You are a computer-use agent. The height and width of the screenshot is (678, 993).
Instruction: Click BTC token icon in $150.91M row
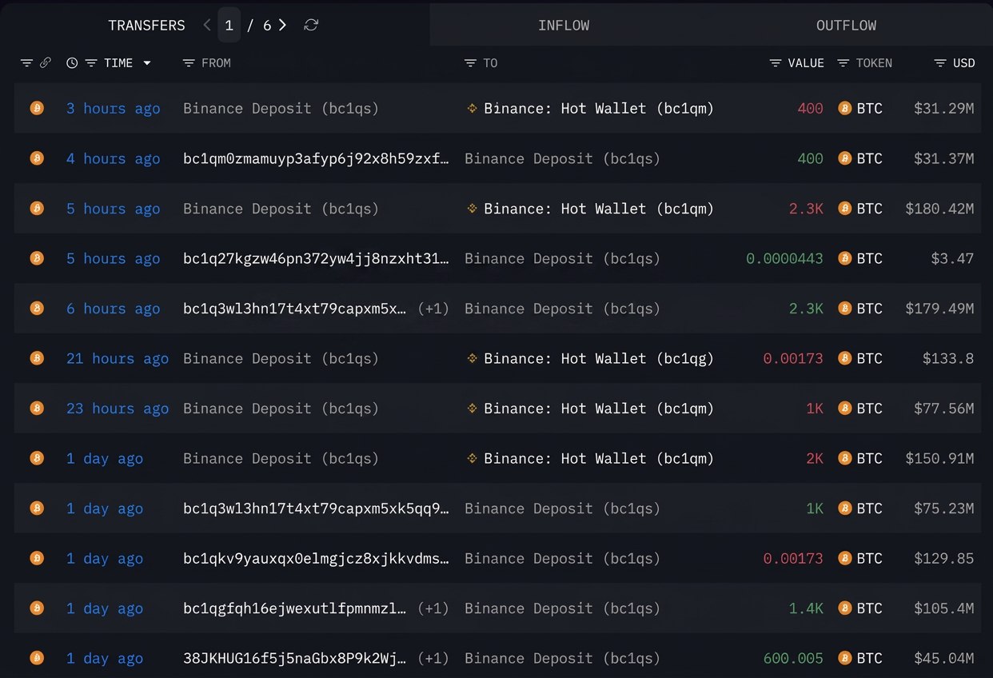click(x=844, y=458)
